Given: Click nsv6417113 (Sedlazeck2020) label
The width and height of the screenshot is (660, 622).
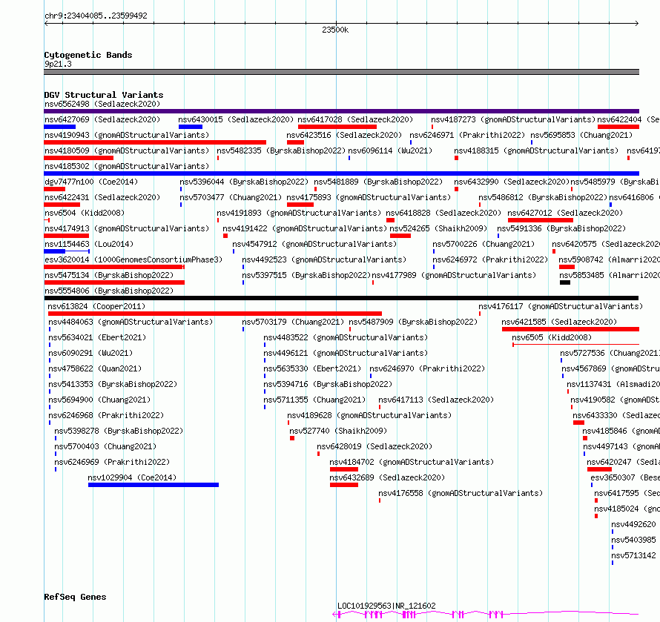Looking at the screenshot, I should click(436, 400).
